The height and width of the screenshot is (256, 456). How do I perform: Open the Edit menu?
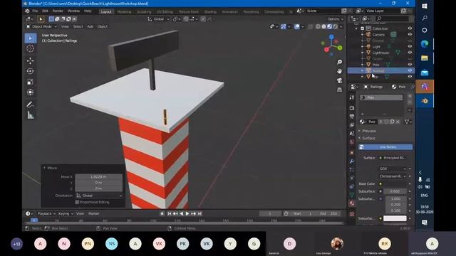coord(45,11)
